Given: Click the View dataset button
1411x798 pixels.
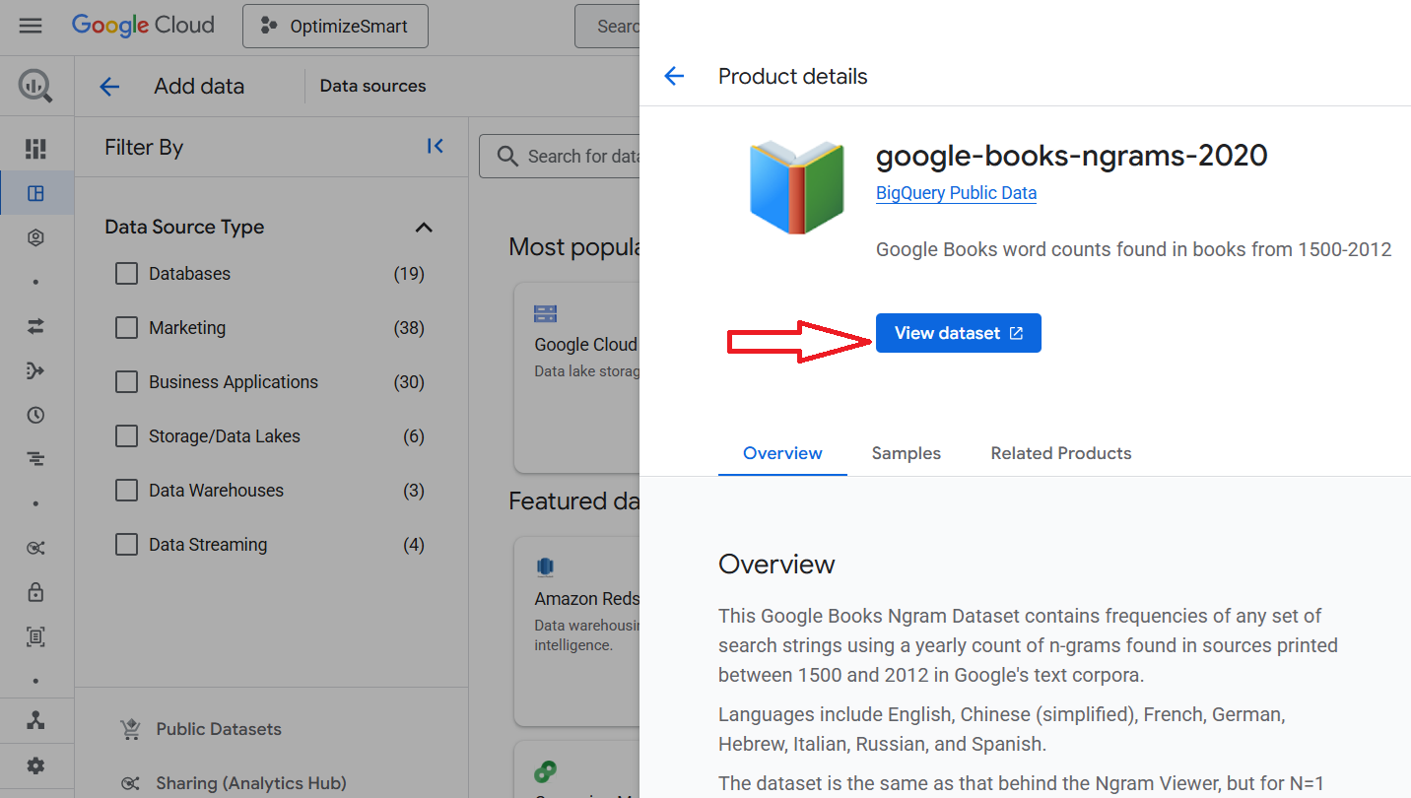Looking at the screenshot, I should click(x=958, y=333).
